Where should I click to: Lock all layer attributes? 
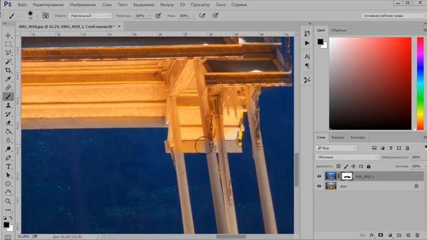(x=369, y=166)
